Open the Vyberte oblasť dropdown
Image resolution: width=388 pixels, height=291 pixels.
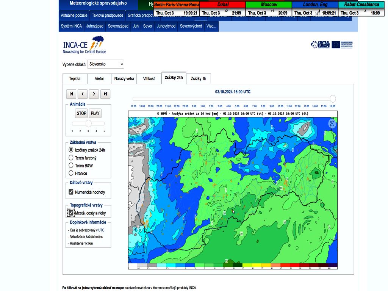click(x=106, y=64)
